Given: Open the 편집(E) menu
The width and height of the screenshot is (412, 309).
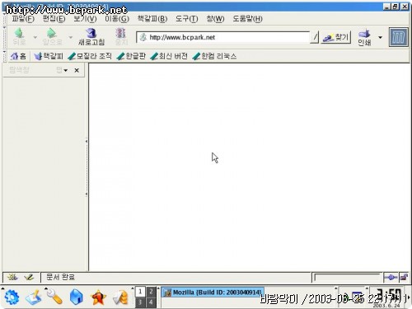Looking at the screenshot, I should pos(54,19).
